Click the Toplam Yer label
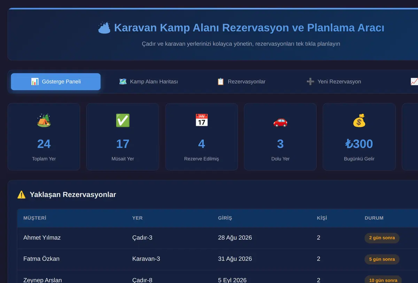 [44, 159]
